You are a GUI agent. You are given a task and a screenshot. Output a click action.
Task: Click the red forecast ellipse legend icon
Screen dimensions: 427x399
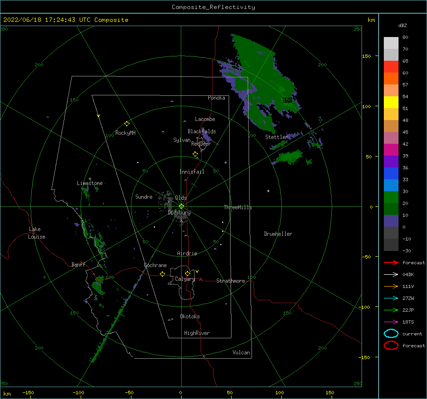coord(391,345)
